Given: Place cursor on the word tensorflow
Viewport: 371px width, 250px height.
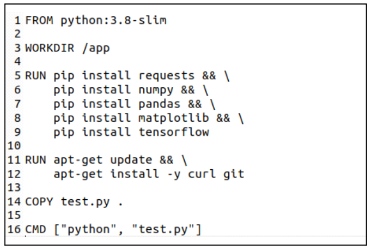Looking at the screenshot, I should tap(174, 132).
